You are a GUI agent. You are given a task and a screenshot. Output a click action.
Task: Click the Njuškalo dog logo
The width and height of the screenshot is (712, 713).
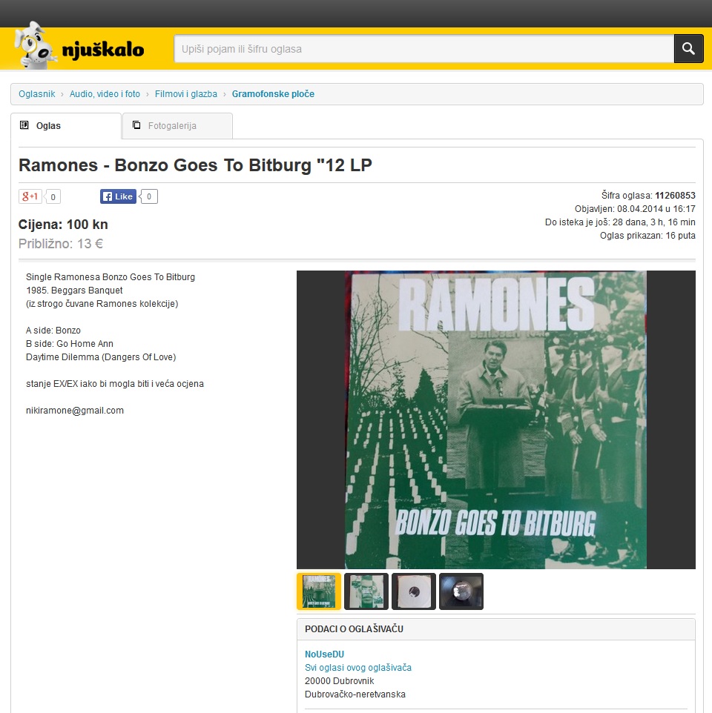pos(79,47)
